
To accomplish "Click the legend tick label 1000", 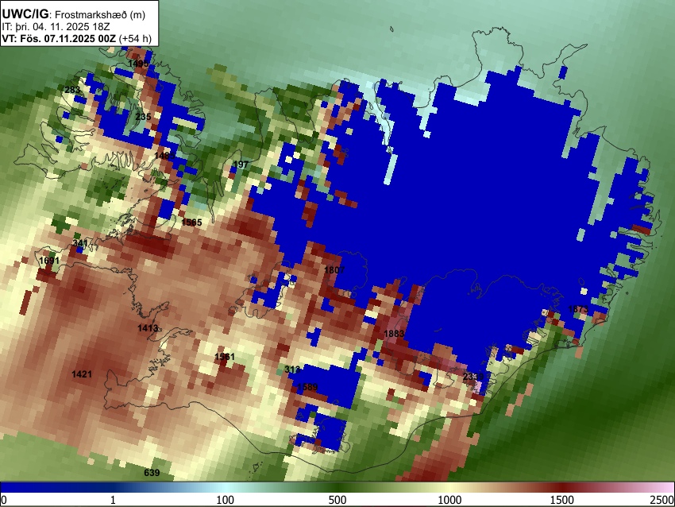I will tap(449, 500).
